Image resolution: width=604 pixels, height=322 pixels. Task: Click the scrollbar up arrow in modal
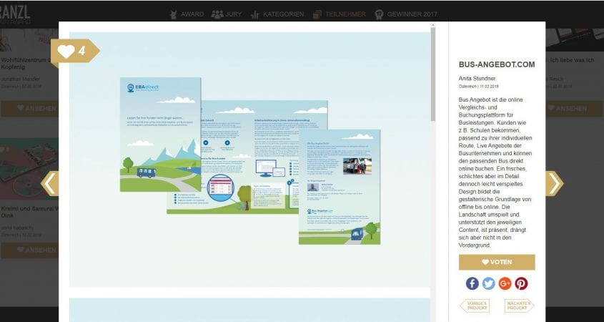(x=433, y=25)
